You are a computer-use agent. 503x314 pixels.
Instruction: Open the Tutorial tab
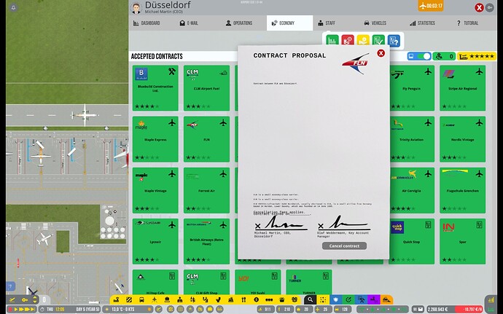click(467, 23)
